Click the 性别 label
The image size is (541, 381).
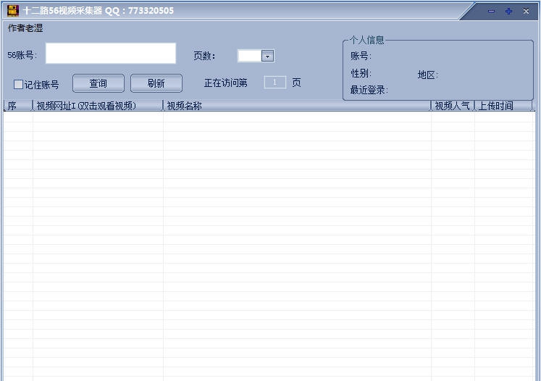361,73
